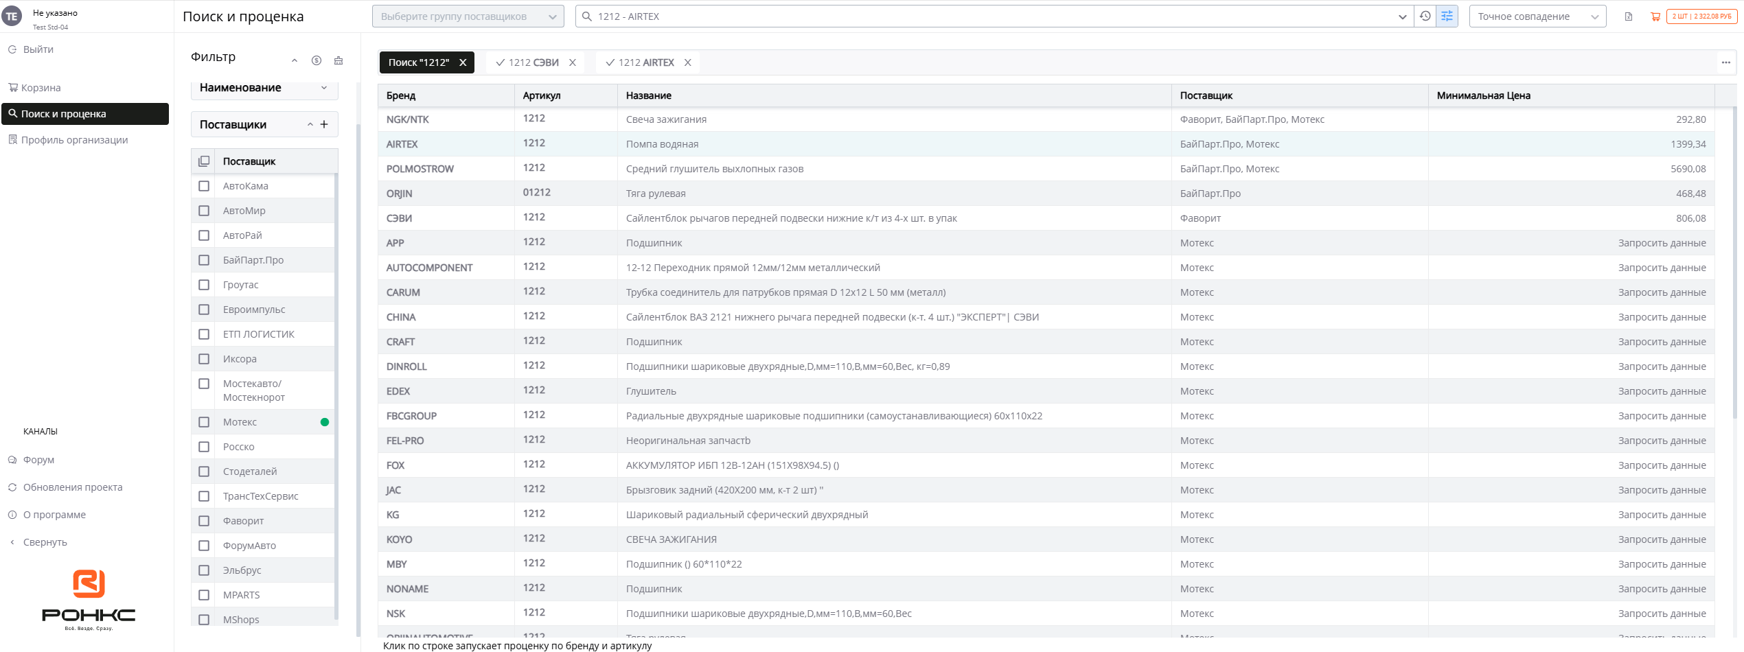The height and width of the screenshot is (652, 1744).
Task: Add supplier with the plus icon
Action: [x=324, y=124]
